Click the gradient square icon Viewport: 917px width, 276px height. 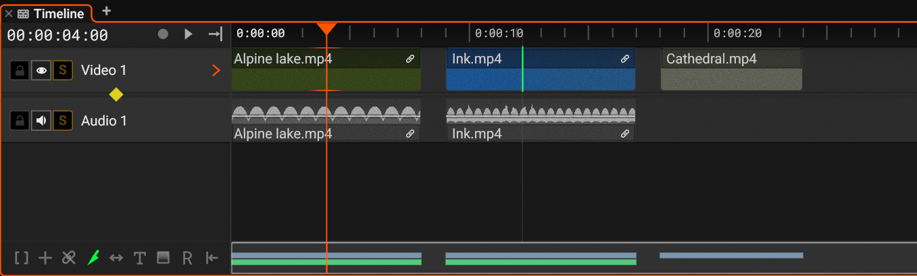pos(163,258)
